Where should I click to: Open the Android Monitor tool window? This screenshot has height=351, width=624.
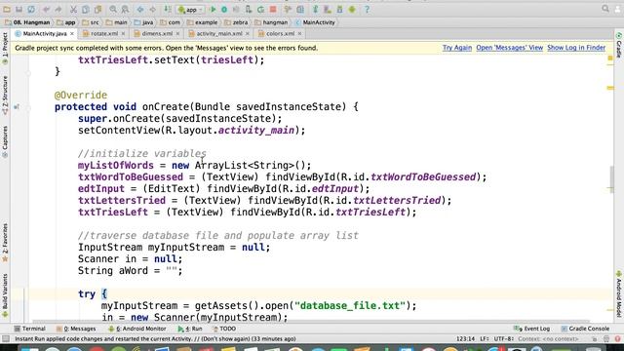[x=136, y=329]
